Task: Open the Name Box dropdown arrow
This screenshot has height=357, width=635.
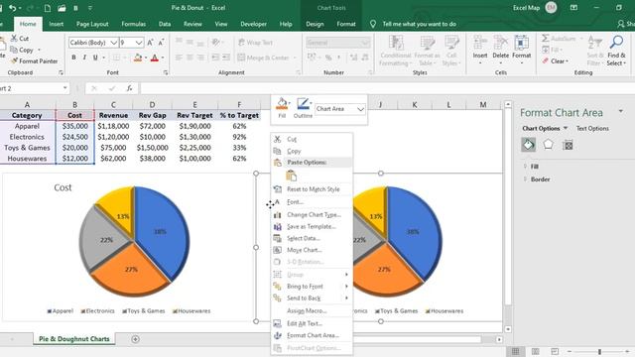Action: pyautogui.click(x=64, y=88)
